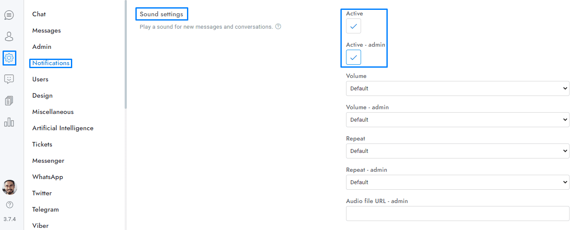This screenshot has width=576, height=230.
Task: Open the articles documents icon
Action: pos(9,101)
